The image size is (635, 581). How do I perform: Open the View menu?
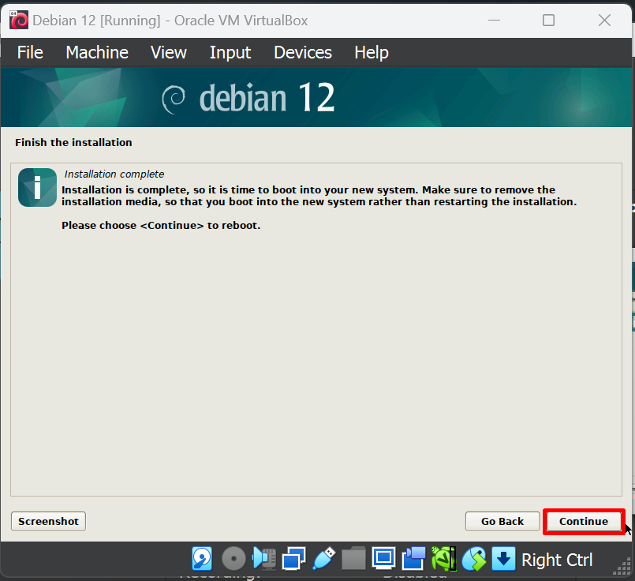(169, 52)
